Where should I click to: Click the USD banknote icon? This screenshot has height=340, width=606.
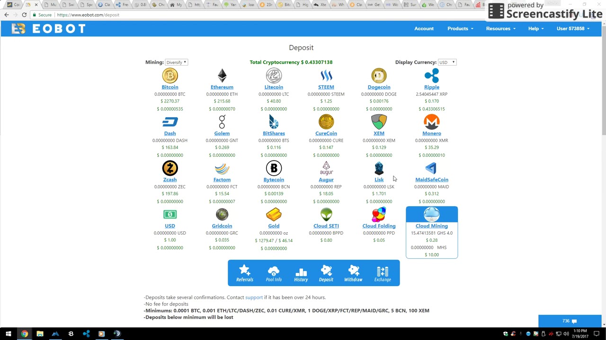pyautogui.click(x=170, y=214)
